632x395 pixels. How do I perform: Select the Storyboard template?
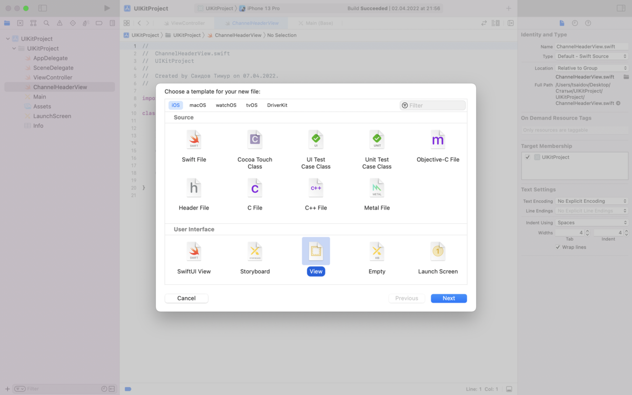tap(255, 258)
